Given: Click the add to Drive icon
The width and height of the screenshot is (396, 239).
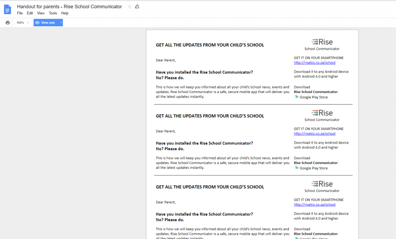Looking at the screenshot, I should tap(137, 7).
